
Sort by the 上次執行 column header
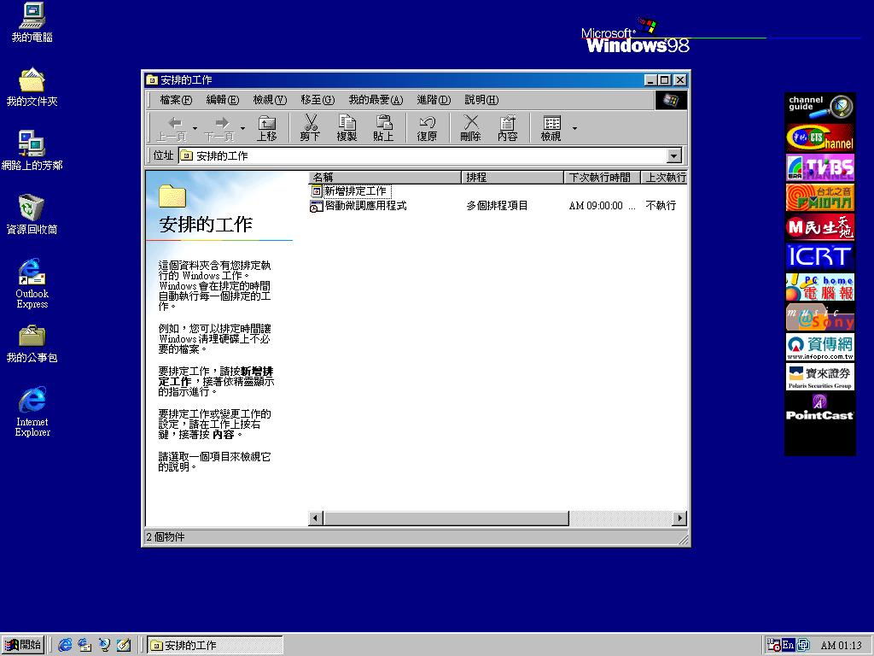tap(664, 178)
